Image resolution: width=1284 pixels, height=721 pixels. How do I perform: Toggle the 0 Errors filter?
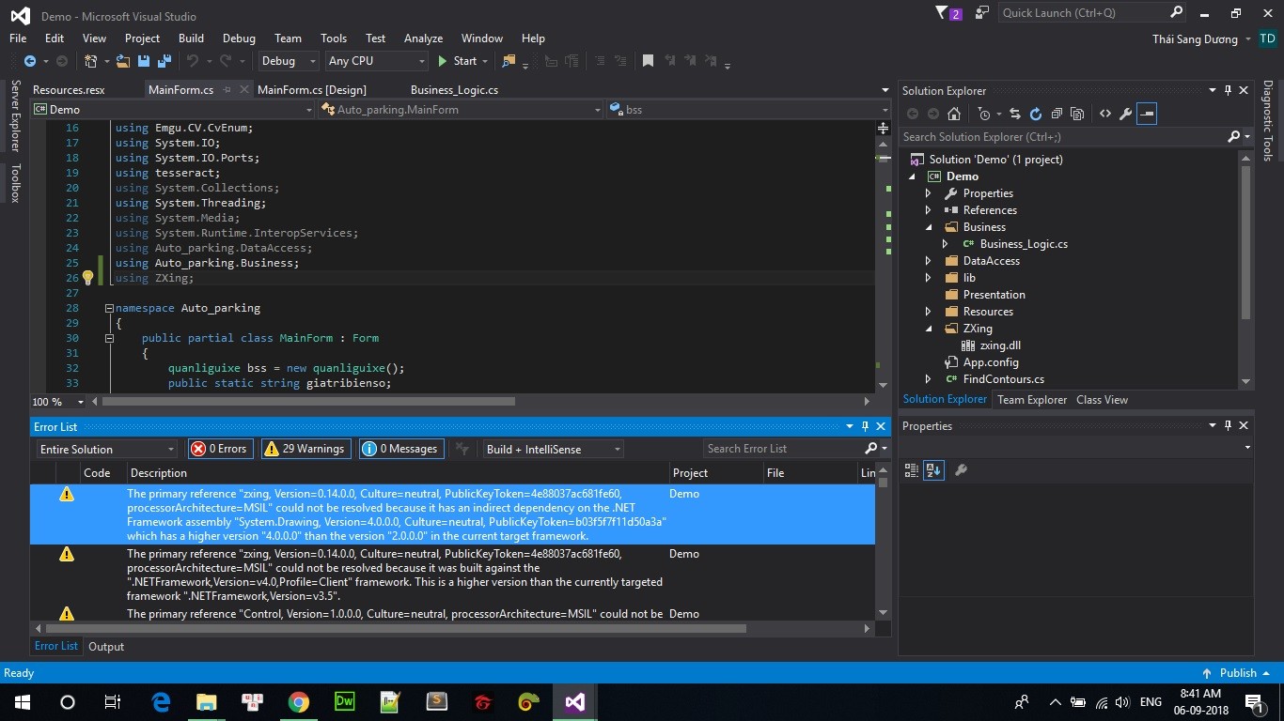coord(220,449)
